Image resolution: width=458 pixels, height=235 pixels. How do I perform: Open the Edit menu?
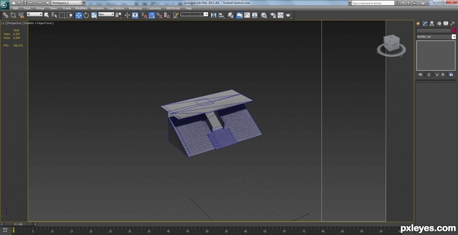(15, 8)
